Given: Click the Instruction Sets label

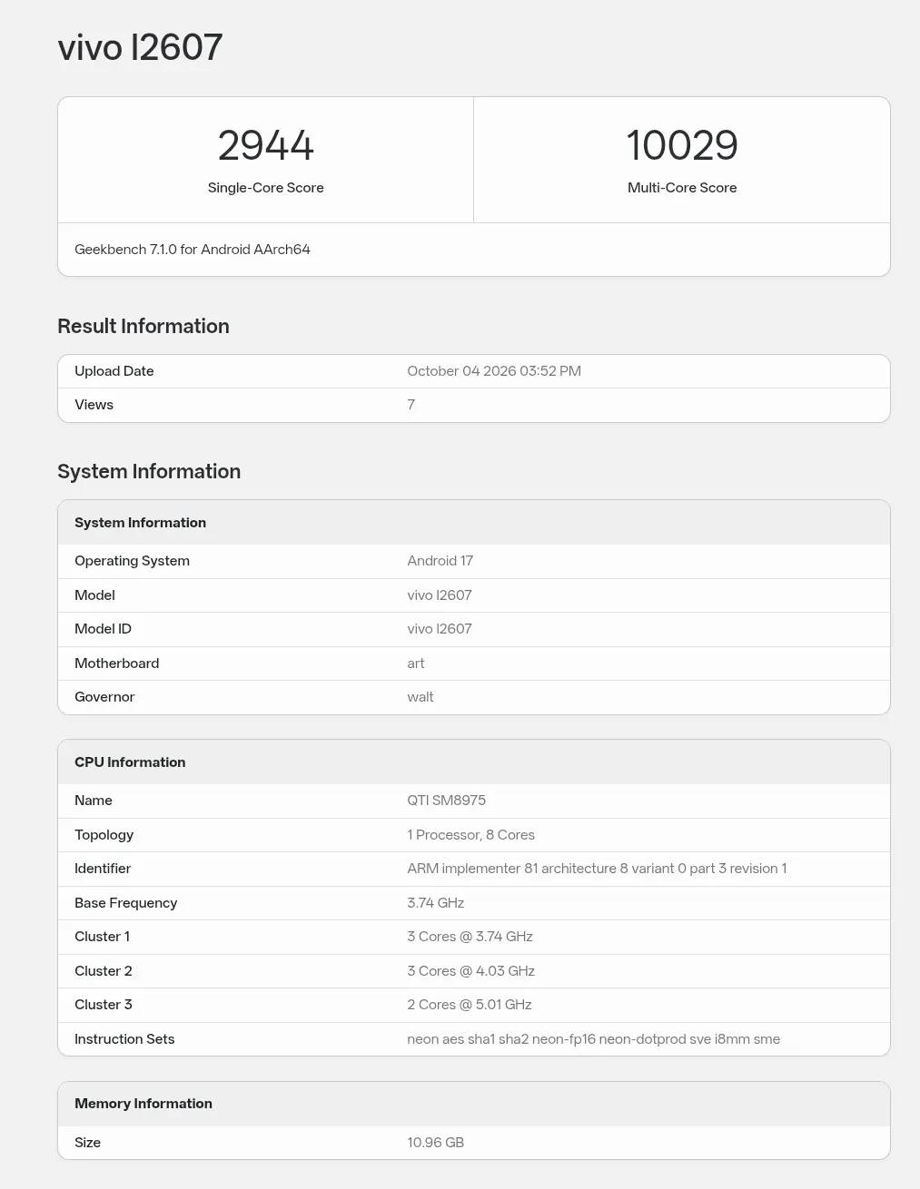Looking at the screenshot, I should tap(124, 1039).
